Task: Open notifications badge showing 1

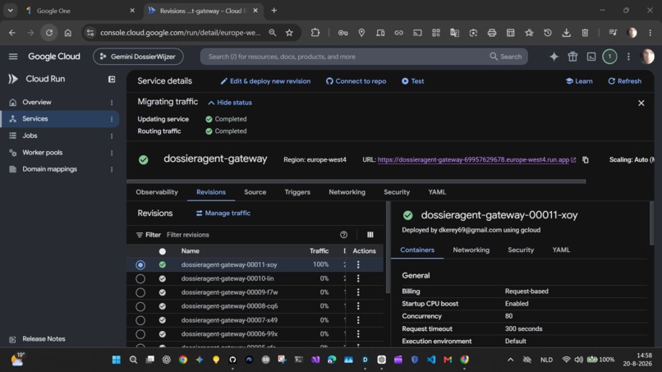Action: point(609,57)
